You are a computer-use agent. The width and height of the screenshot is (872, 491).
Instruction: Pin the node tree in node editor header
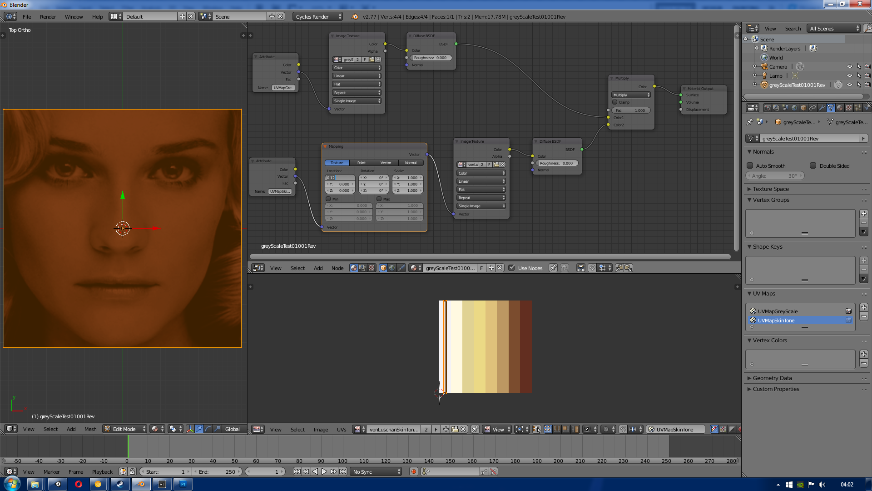(553, 268)
